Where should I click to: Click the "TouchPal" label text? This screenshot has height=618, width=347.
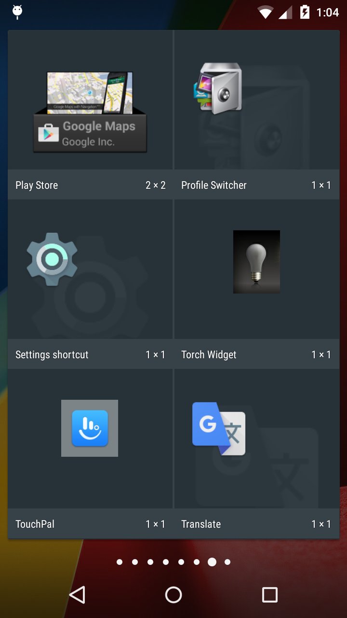[35, 524]
